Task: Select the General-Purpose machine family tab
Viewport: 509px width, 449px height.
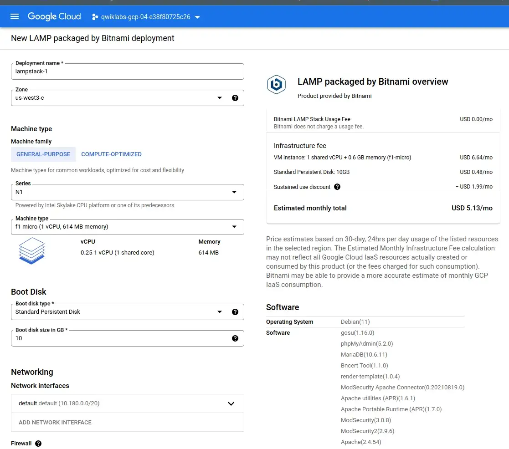Action: point(43,154)
